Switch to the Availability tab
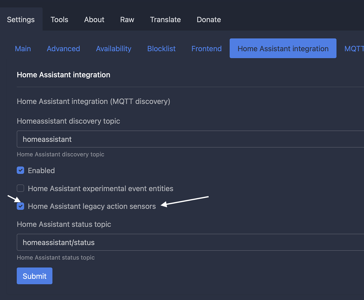This screenshot has width=364, height=300. (x=114, y=49)
